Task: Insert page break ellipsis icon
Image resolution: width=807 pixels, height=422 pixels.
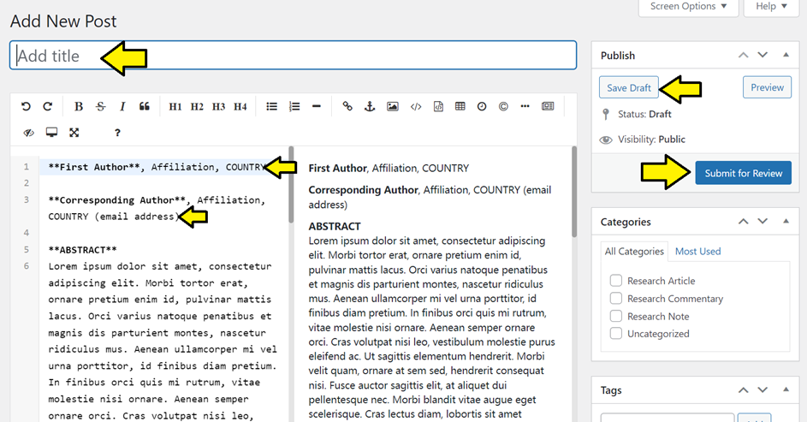Action: pos(525,106)
